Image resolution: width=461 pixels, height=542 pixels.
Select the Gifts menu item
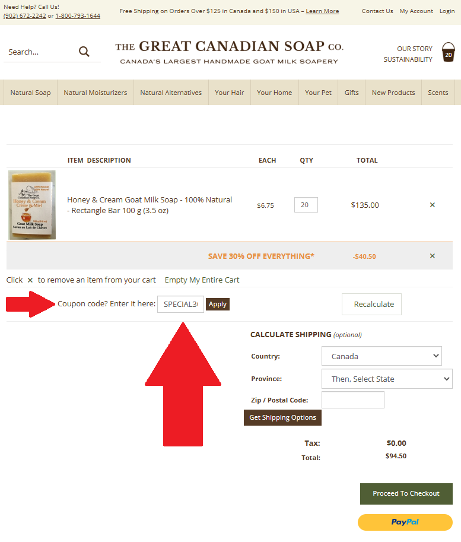(351, 93)
